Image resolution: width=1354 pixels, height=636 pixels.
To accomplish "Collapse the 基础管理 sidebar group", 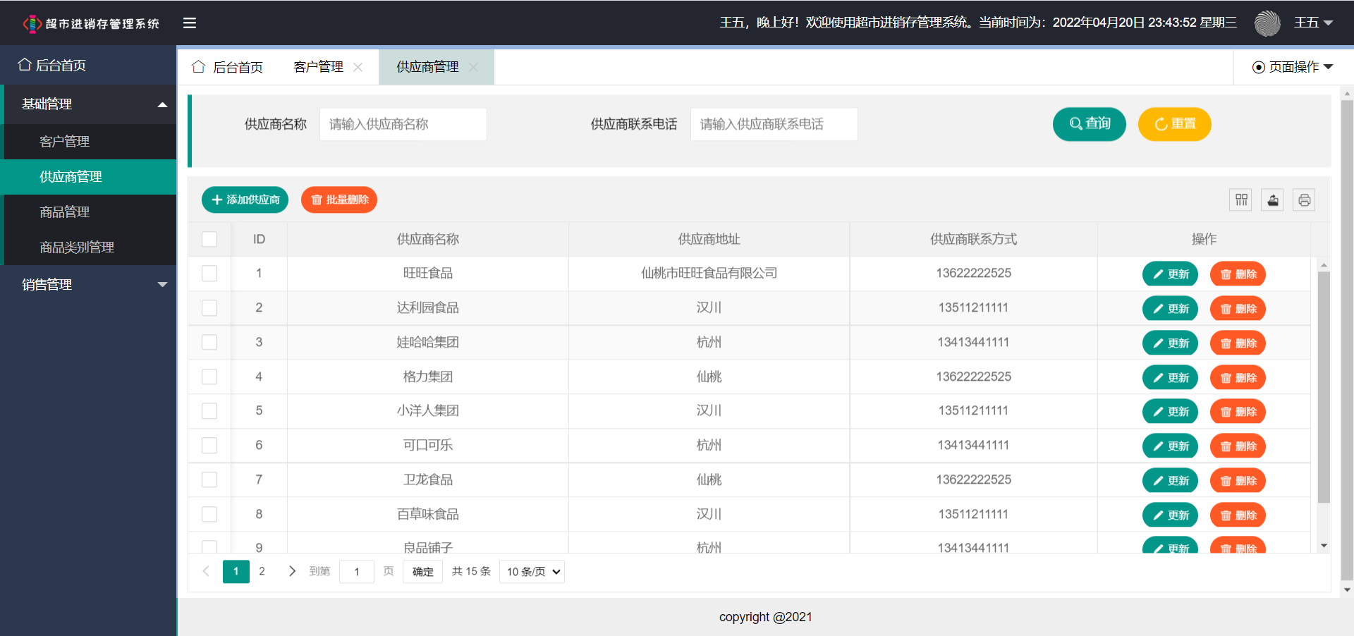I will [90, 104].
